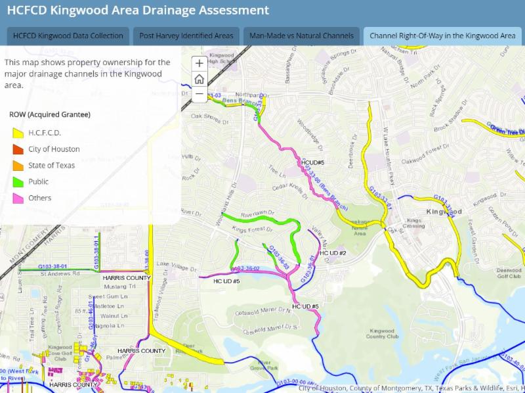Click the Others legend label

click(x=39, y=198)
